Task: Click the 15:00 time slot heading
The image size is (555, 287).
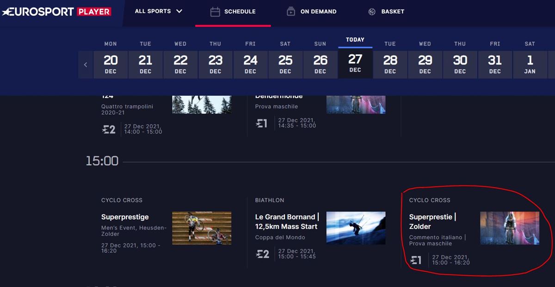Action: coord(102,161)
